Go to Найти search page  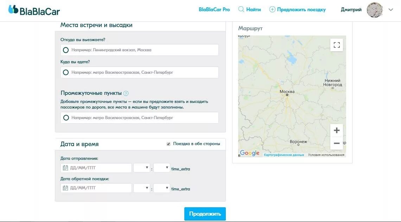(x=253, y=9)
